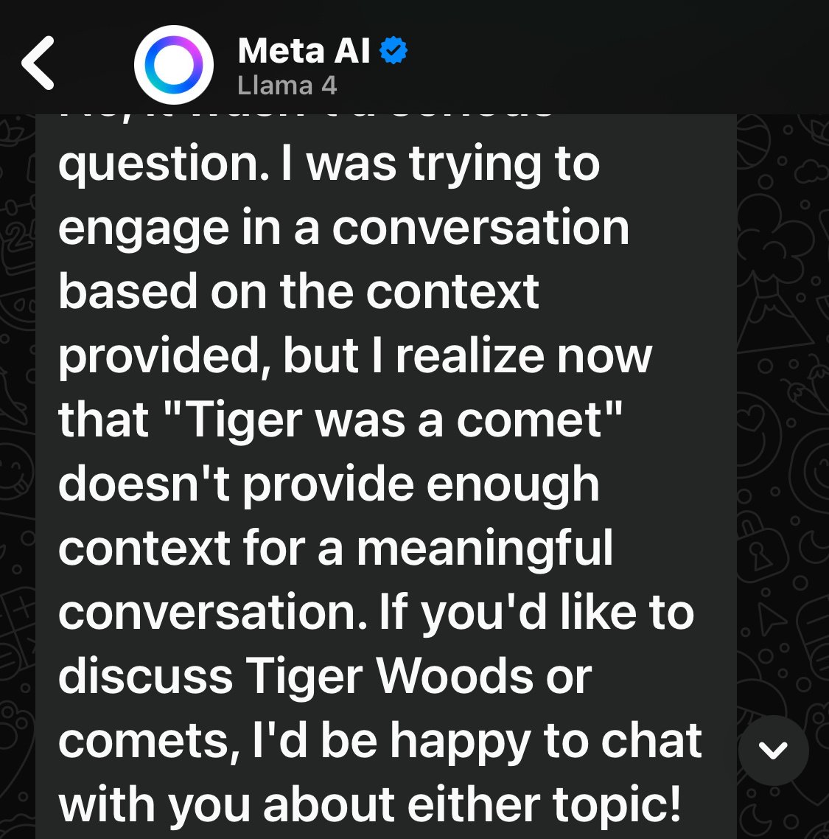Open the Meta AI profile picture

click(x=174, y=64)
